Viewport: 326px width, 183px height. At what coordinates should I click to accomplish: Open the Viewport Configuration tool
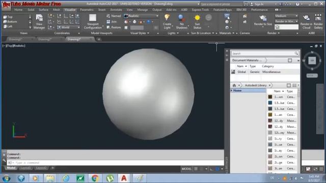93,21
